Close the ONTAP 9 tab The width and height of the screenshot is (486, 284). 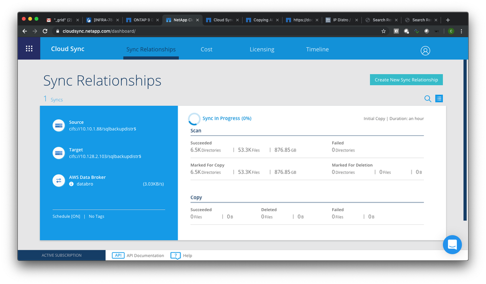click(158, 20)
